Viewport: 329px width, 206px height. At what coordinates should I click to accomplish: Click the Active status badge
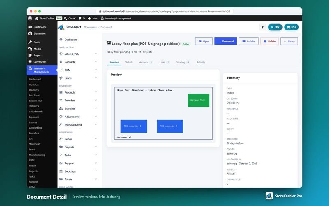(186, 44)
